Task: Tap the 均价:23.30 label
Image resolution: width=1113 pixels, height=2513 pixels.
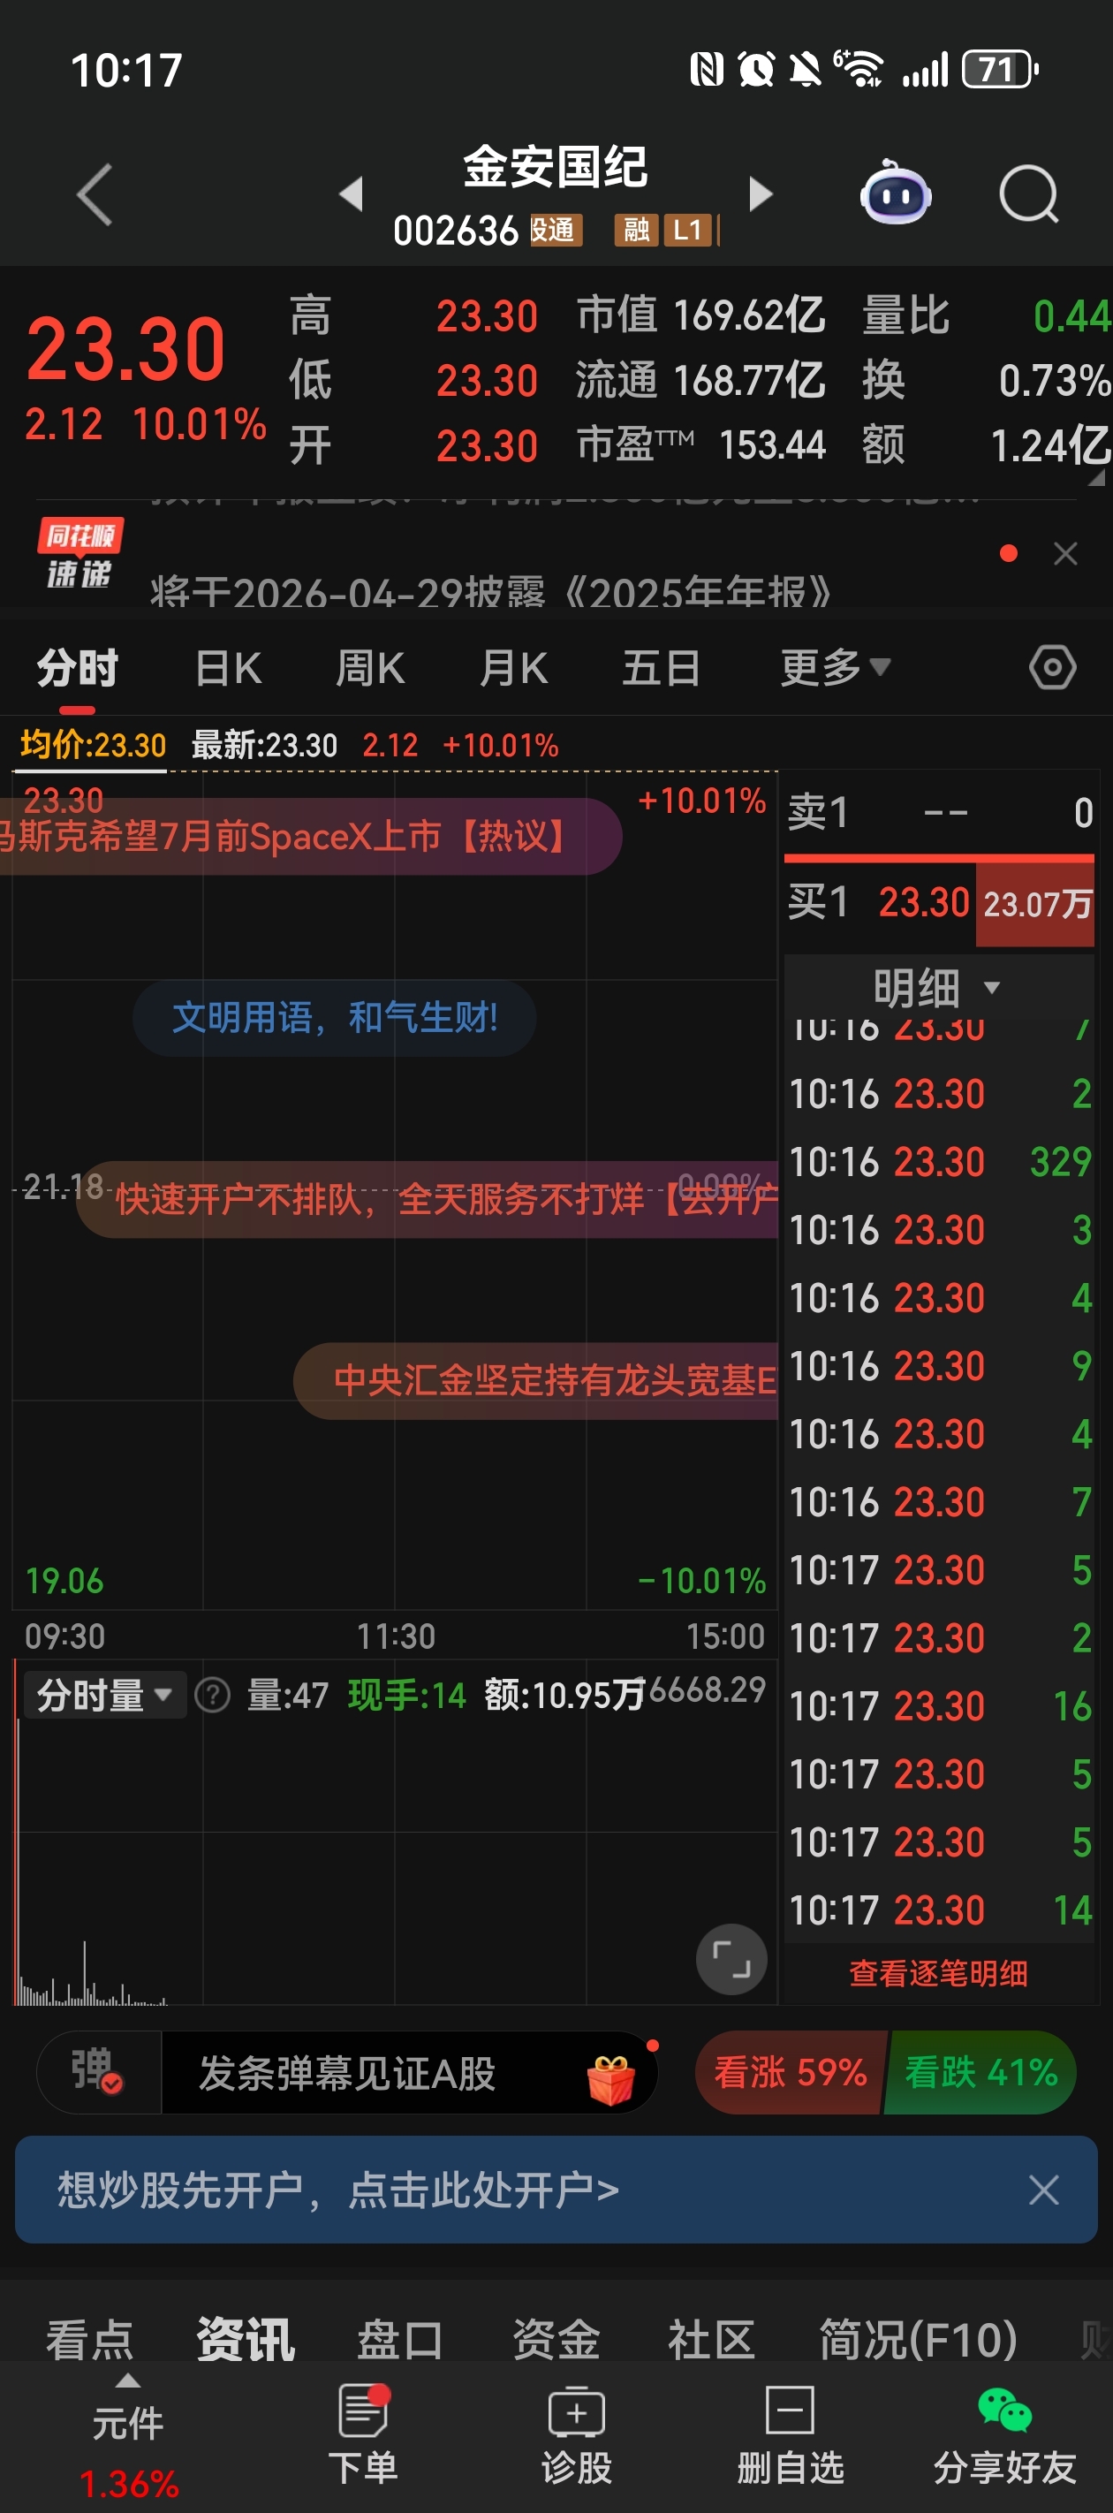Action: [x=93, y=745]
